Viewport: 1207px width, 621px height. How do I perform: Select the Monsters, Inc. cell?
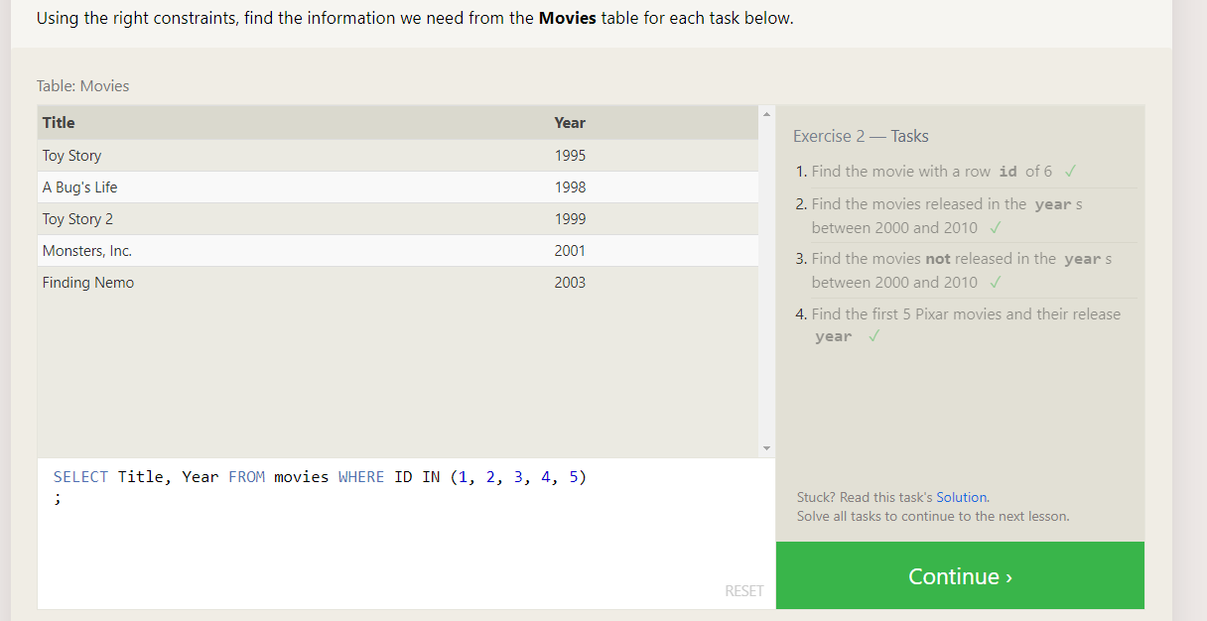pos(86,251)
